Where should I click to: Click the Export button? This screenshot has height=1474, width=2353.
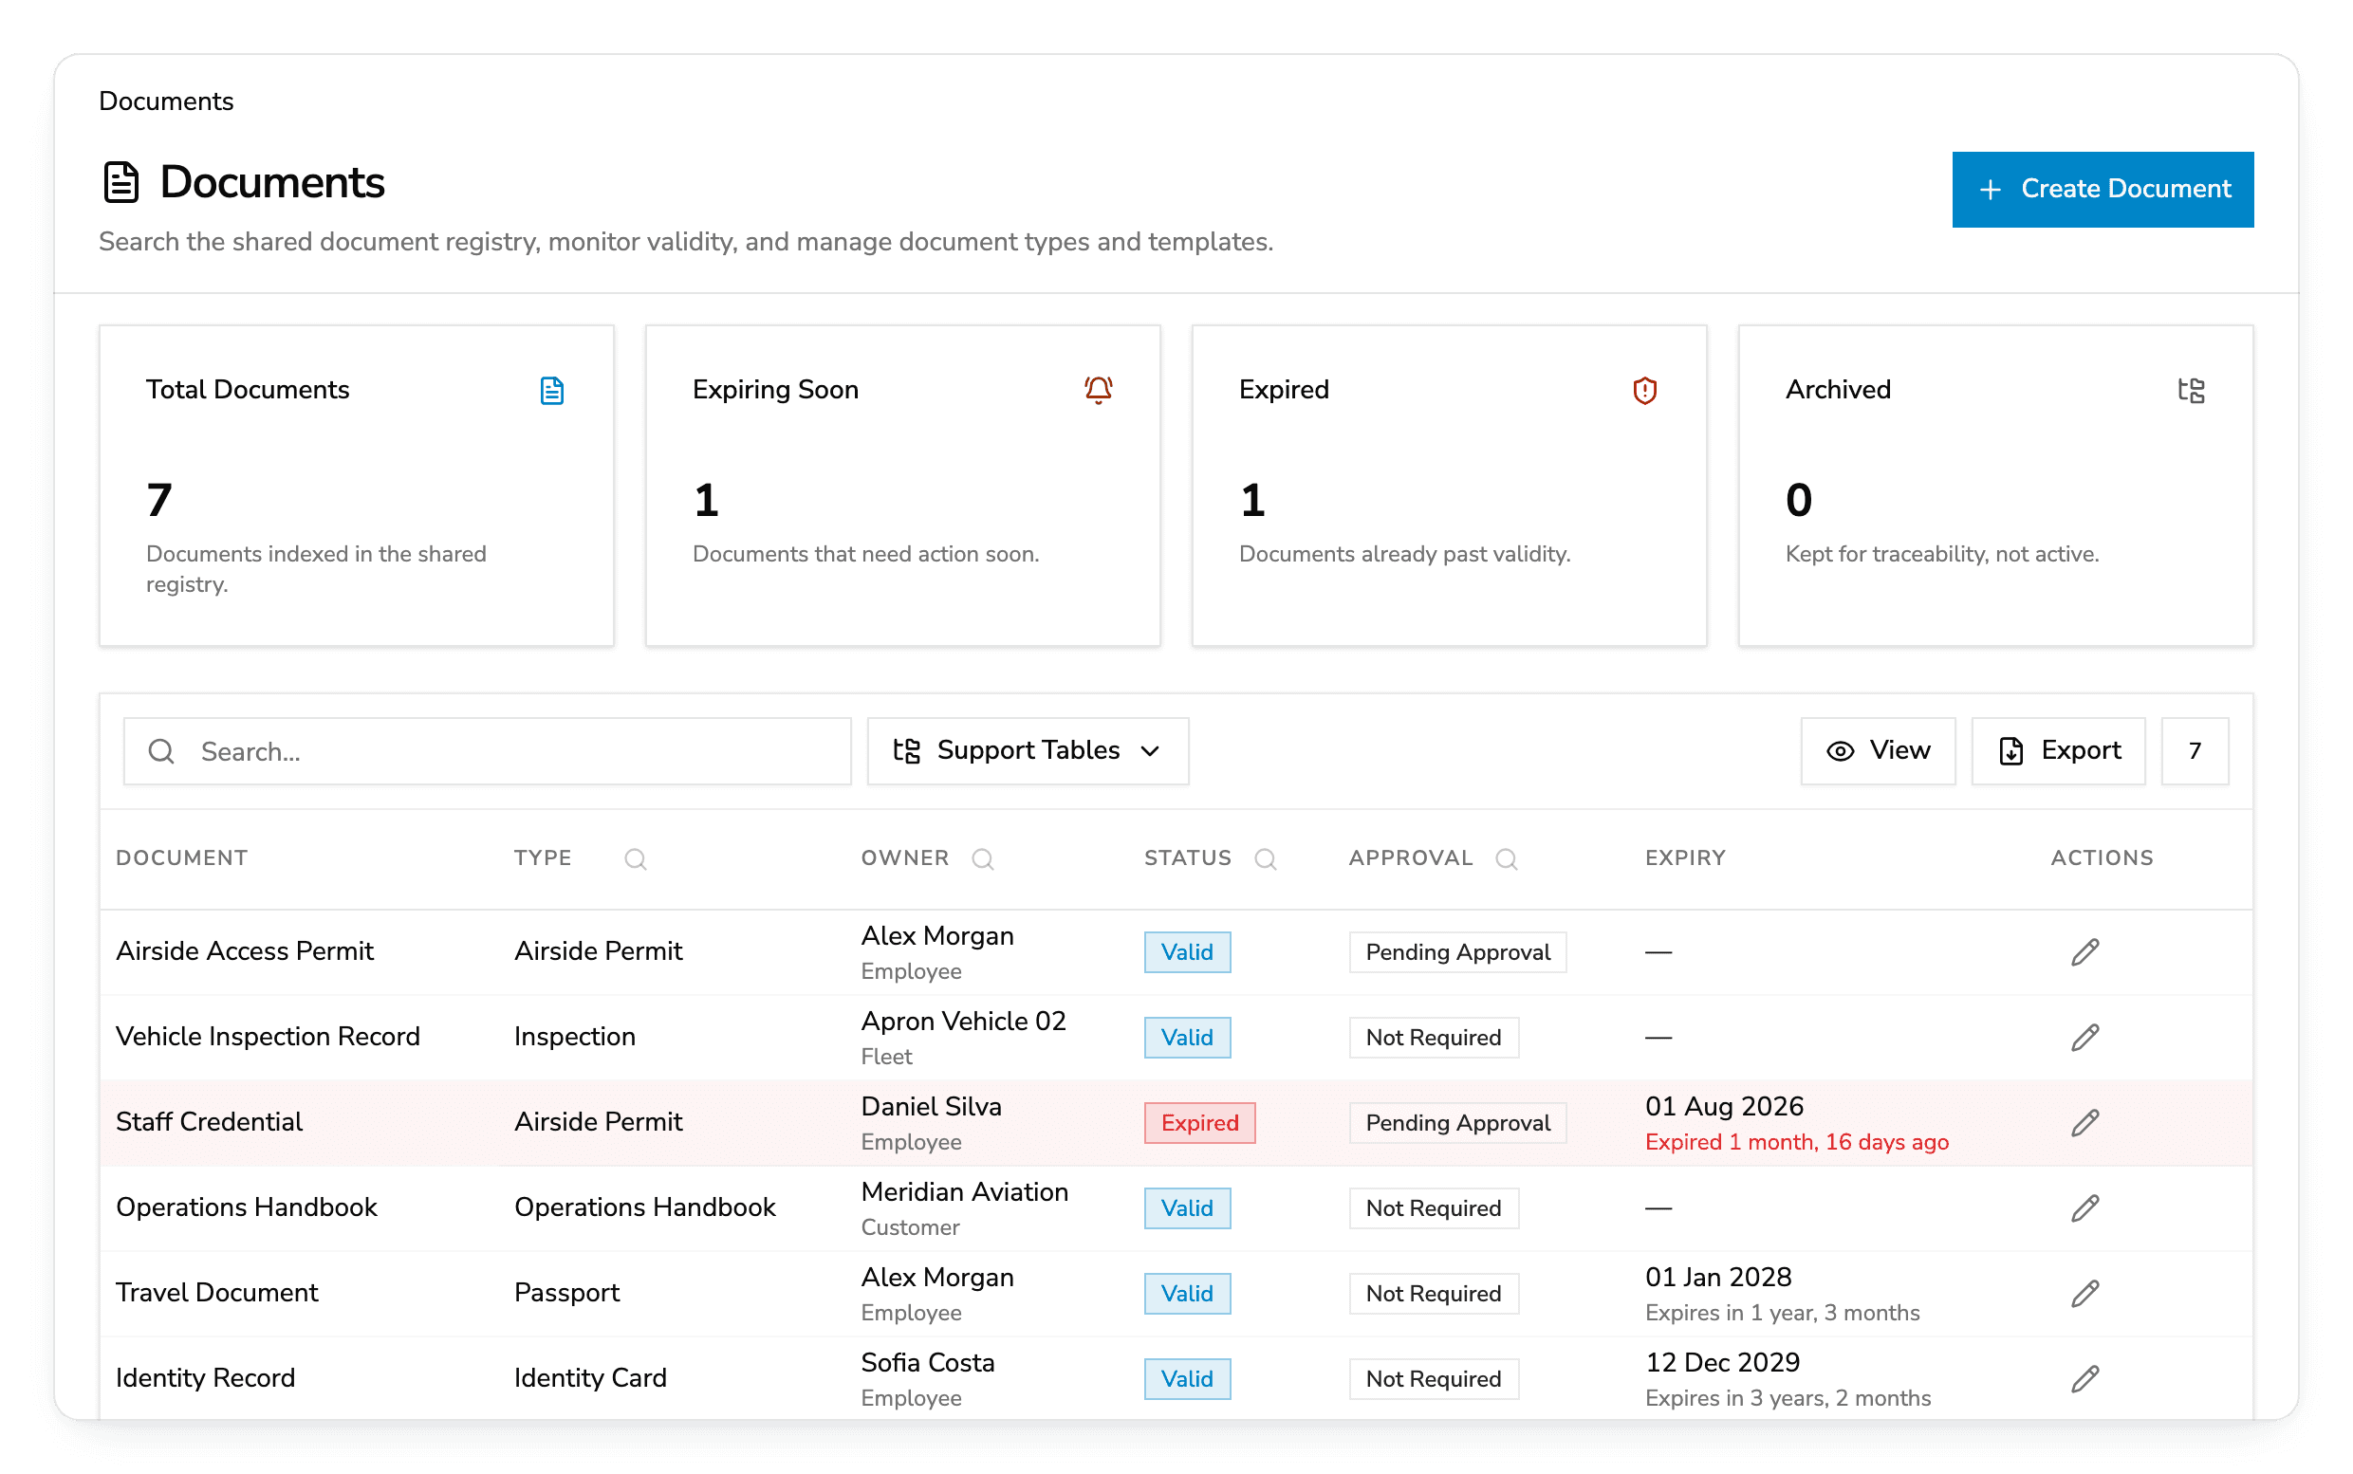[x=2058, y=750]
